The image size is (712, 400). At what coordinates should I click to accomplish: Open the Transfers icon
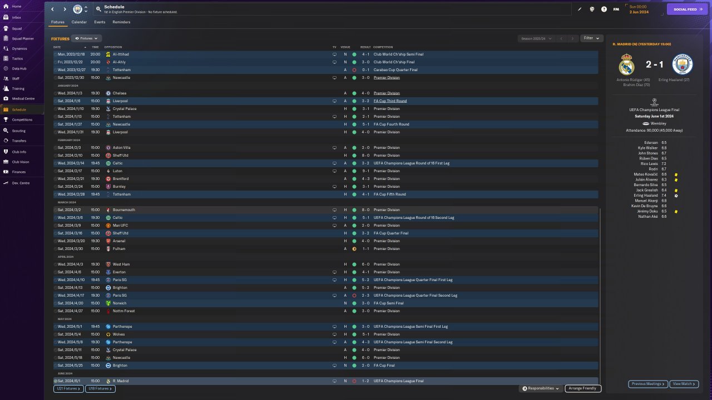pyautogui.click(x=6, y=141)
